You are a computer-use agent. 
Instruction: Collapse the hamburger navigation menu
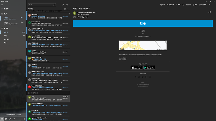(x=2, y=5)
